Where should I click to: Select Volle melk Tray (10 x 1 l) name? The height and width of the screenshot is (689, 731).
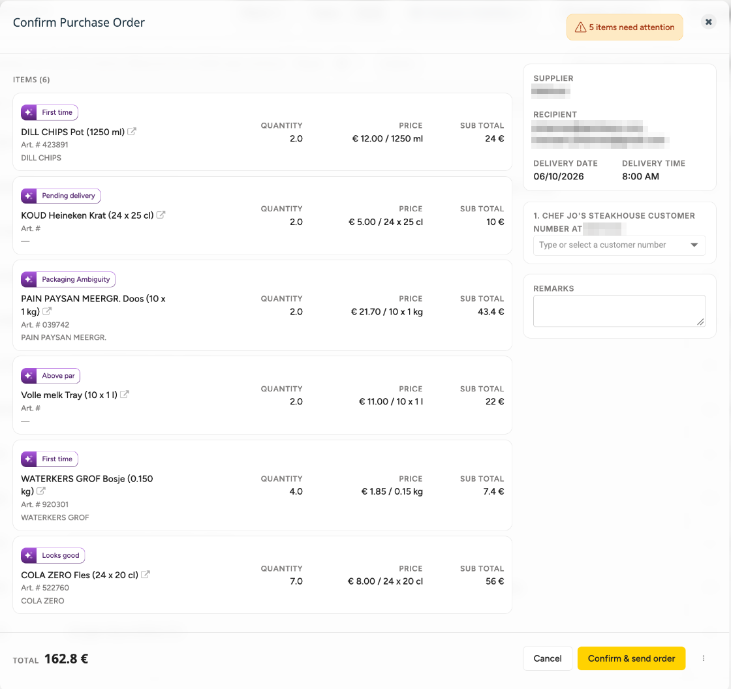[x=69, y=395]
